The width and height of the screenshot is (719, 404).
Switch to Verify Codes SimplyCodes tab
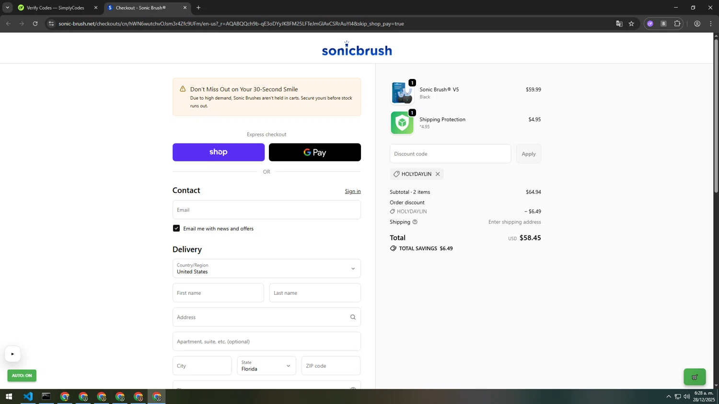55,8
